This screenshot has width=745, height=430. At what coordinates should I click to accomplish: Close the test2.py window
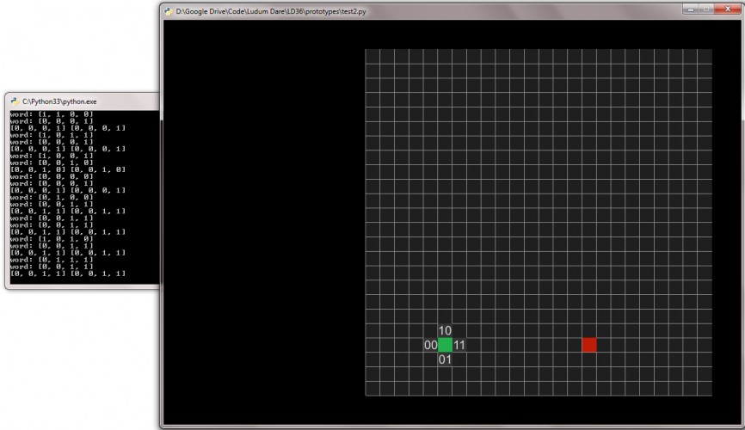[728, 9]
